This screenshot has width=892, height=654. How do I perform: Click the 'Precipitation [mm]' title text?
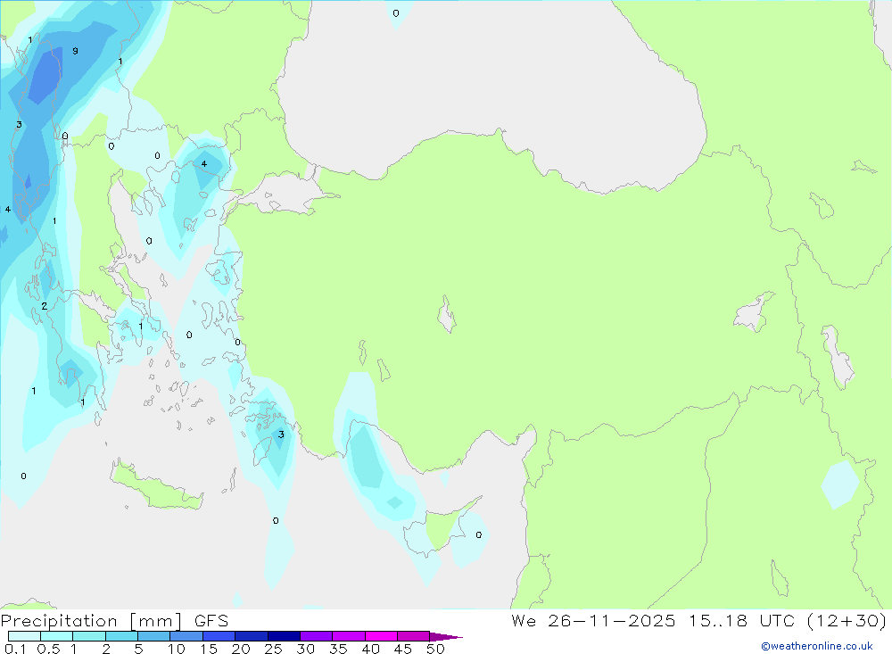[91, 621]
